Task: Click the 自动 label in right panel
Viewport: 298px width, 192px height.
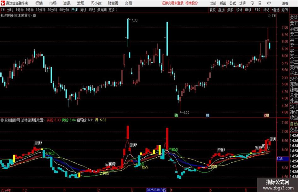Action: [294, 124]
